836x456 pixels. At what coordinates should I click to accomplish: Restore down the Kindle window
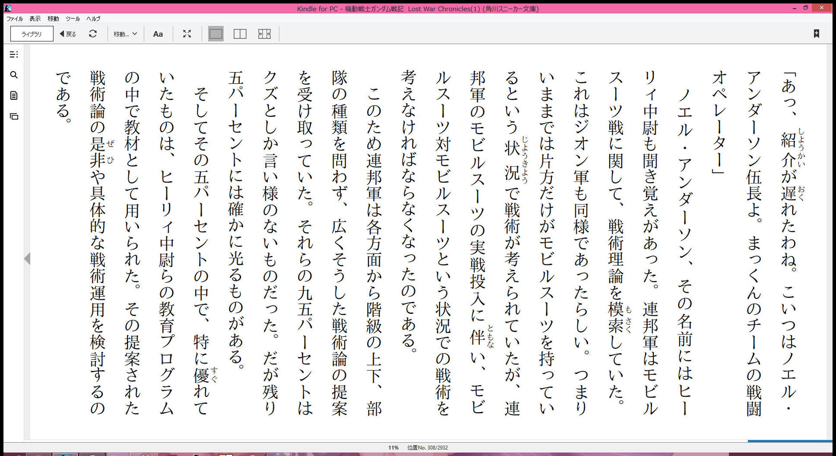(806, 8)
